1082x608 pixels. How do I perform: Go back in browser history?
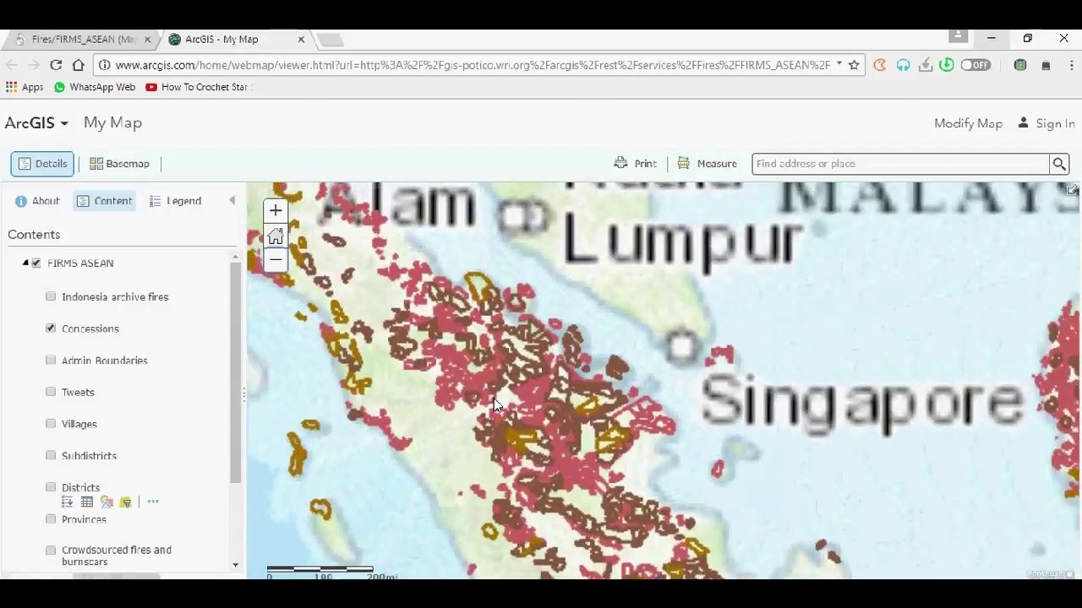pyautogui.click(x=12, y=65)
